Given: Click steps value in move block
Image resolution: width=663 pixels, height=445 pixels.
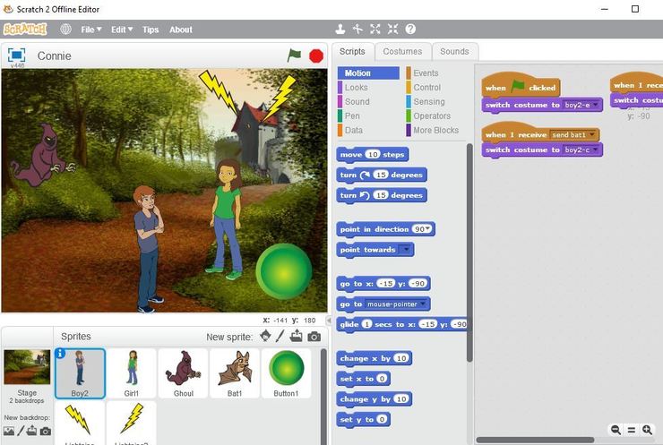Looking at the screenshot, I should pos(373,154).
